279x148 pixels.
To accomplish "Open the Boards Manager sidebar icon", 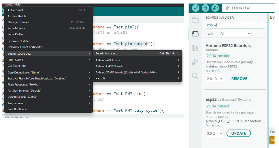I will coord(195,34).
